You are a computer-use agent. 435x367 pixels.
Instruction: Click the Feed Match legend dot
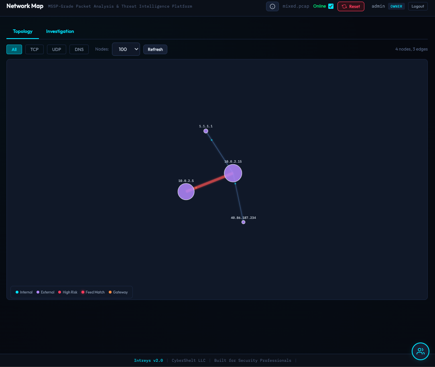coord(82,292)
